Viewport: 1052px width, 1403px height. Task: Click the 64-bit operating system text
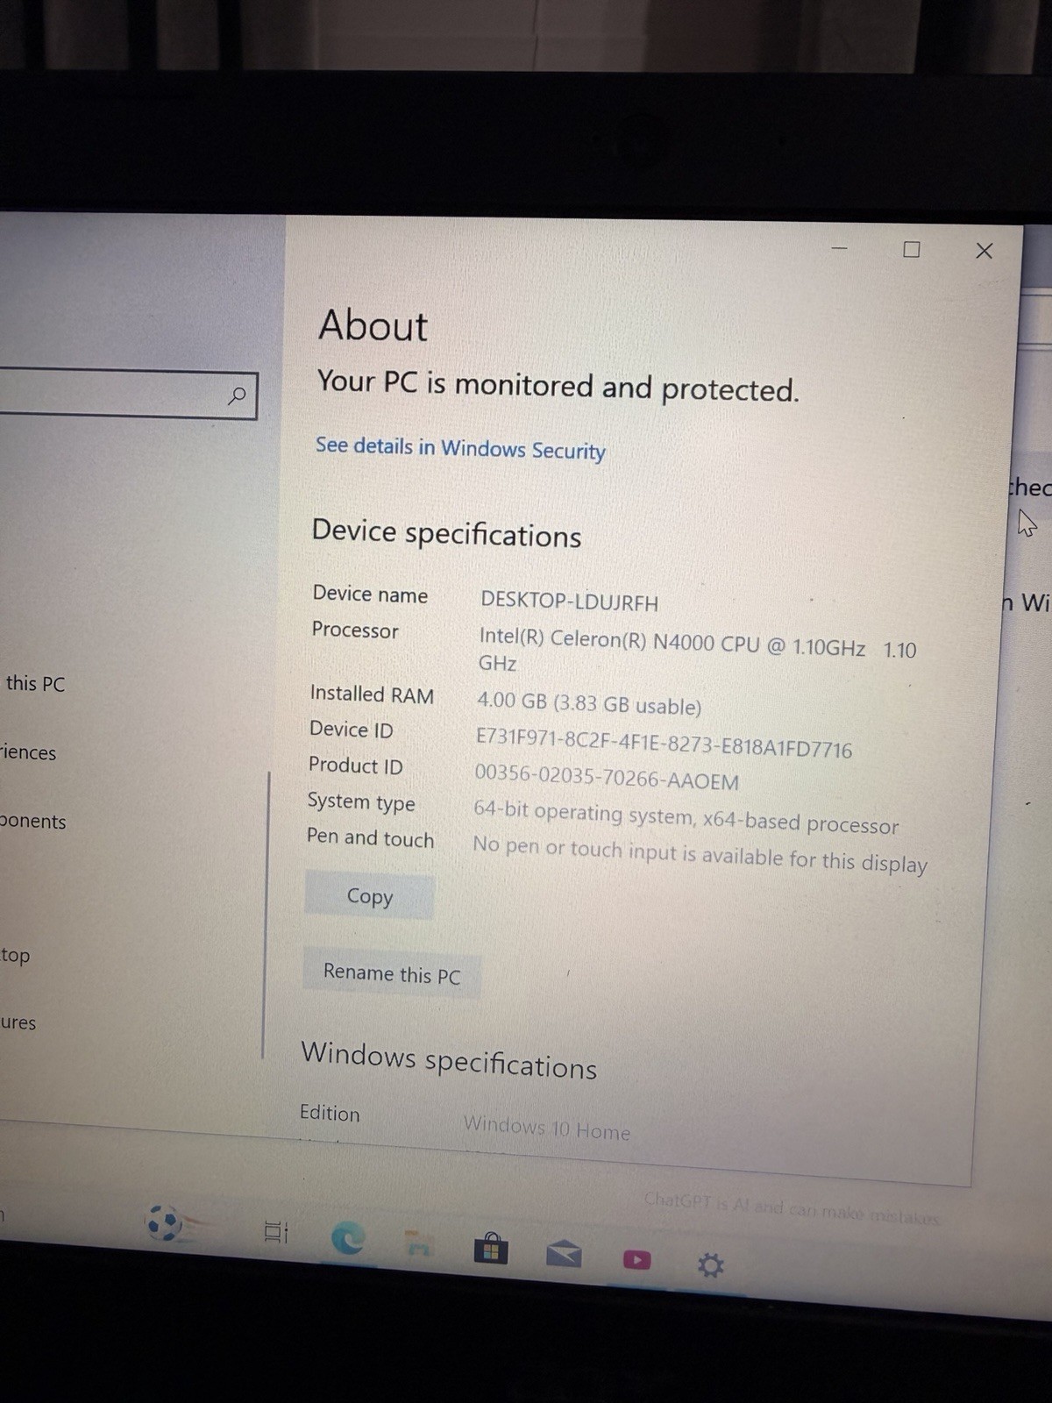tap(686, 817)
